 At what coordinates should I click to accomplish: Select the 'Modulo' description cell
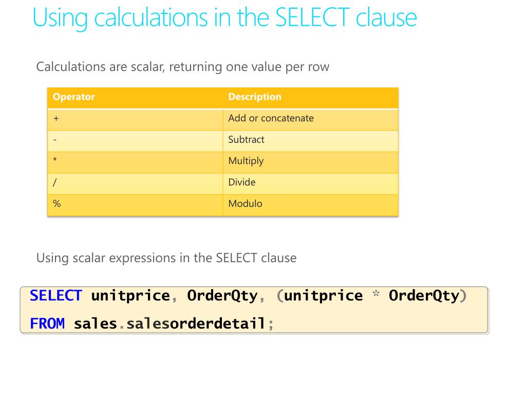point(310,205)
